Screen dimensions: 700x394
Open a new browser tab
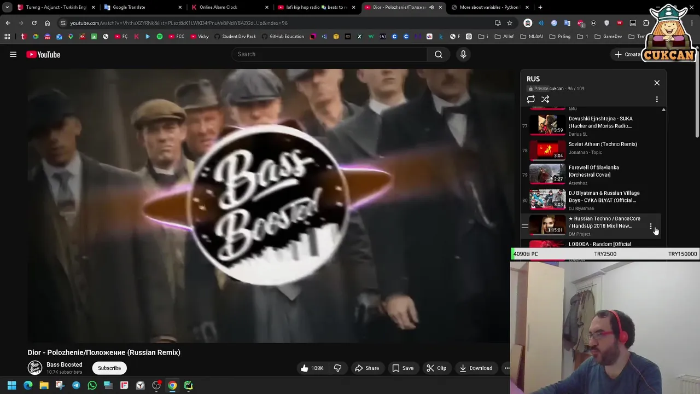tap(540, 7)
